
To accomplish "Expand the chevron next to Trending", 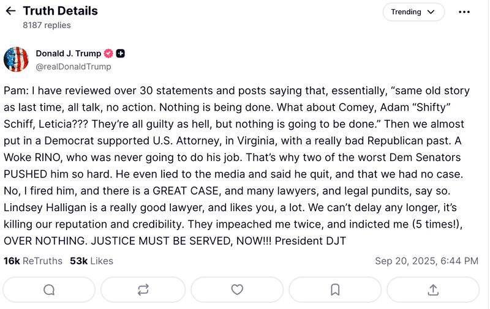I will [x=431, y=12].
